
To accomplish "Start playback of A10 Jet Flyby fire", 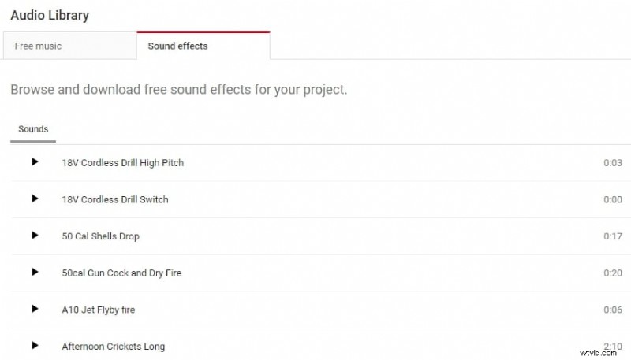I will click(x=35, y=310).
